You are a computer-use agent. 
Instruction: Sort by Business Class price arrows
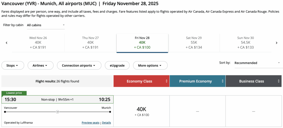pyautogui.click(x=279, y=81)
